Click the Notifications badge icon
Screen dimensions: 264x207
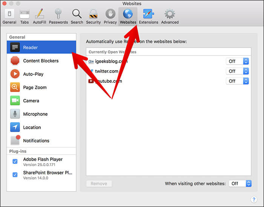coord(15,140)
